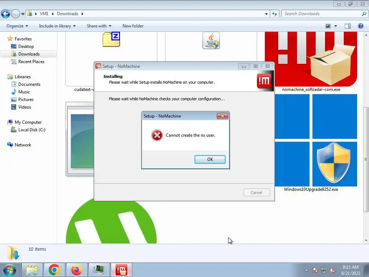Click the Explorer Forward arrow button
This screenshot has height=277, width=369.
15,14
